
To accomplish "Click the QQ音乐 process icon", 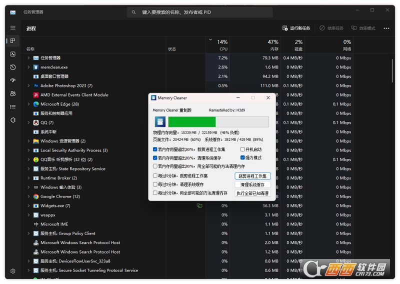I will 36,159.
